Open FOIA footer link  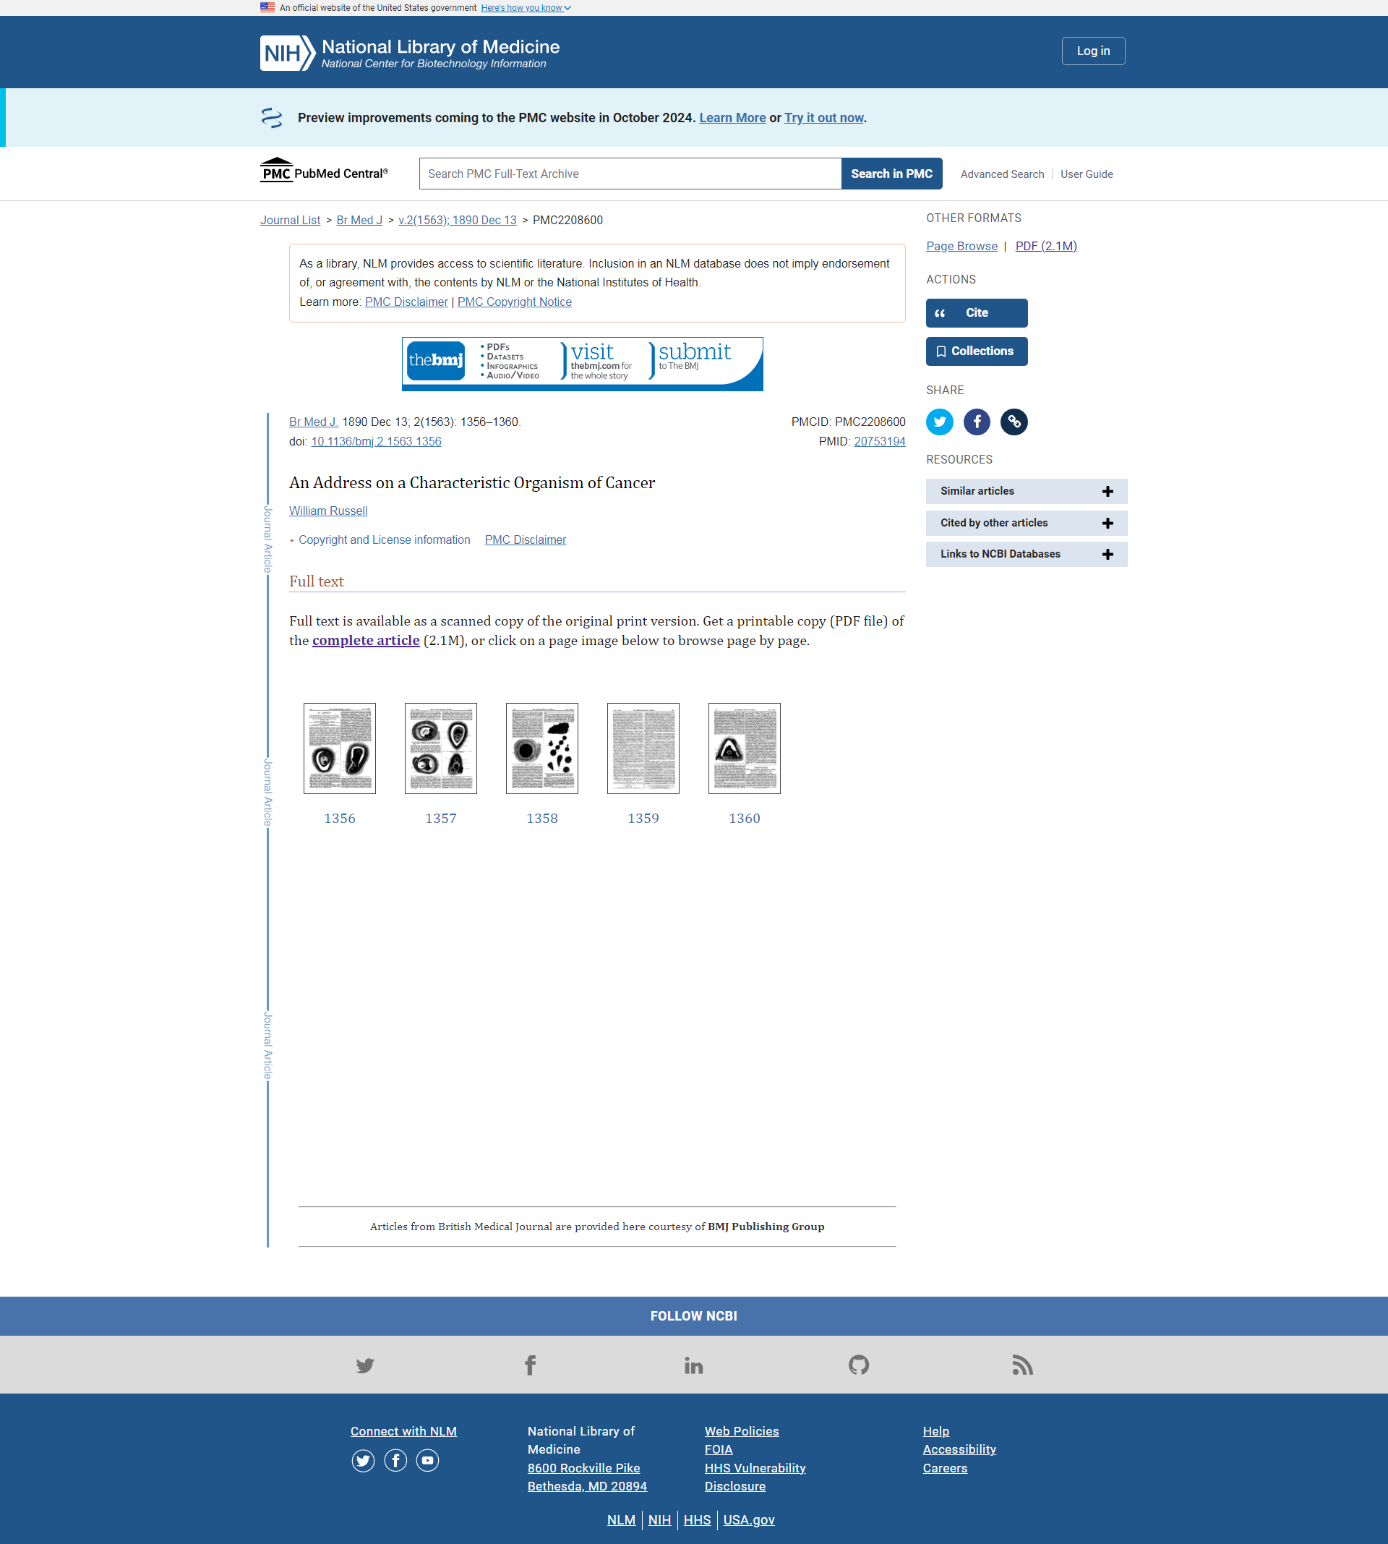click(719, 1450)
